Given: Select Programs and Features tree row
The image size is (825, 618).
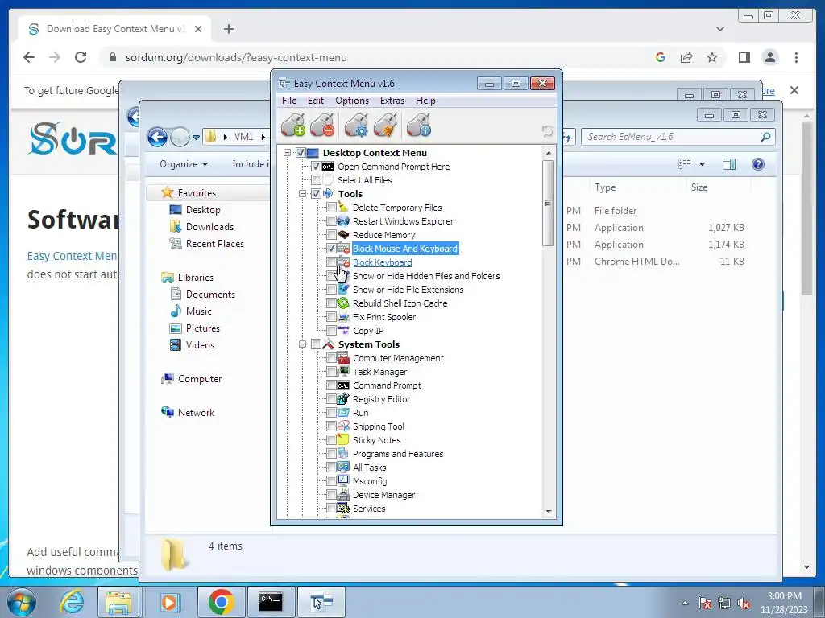Looking at the screenshot, I should [398, 454].
